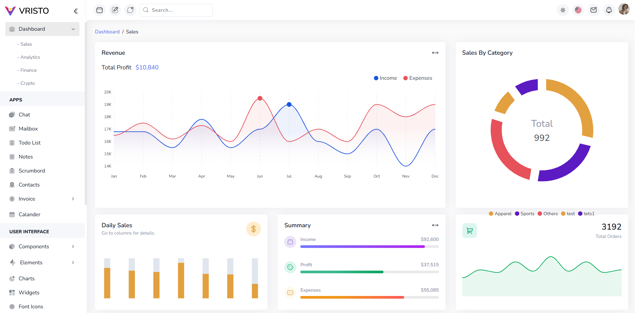Open the notifications bell icon
This screenshot has height=313, width=635.
pyautogui.click(x=609, y=10)
